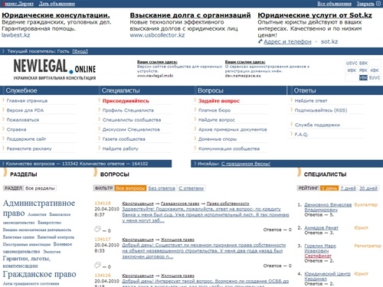This screenshot has width=383, height=287.
Task: Open Газета сообщества
Action: click(x=123, y=139)
